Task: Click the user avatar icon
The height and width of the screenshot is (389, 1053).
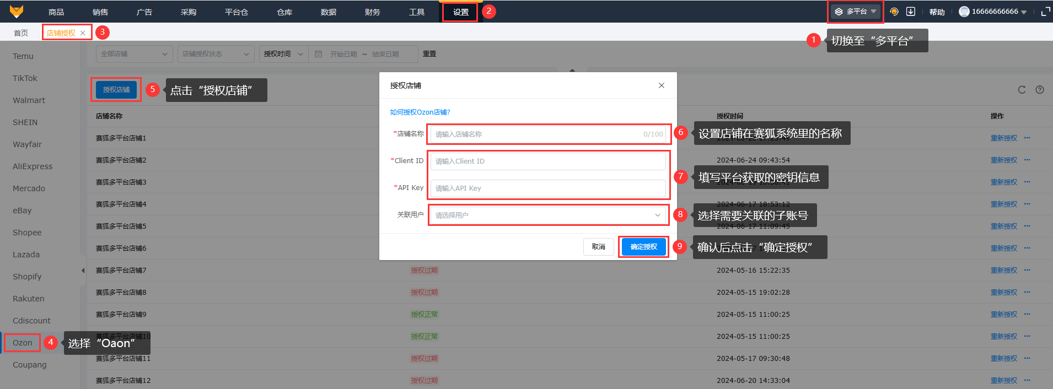Action: [964, 12]
